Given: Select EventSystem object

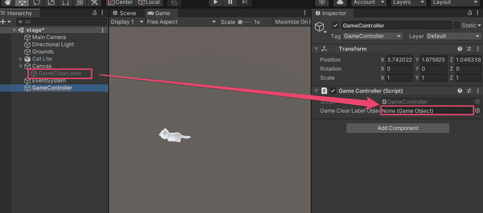Looking at the screenshot, I should point(49,81).
